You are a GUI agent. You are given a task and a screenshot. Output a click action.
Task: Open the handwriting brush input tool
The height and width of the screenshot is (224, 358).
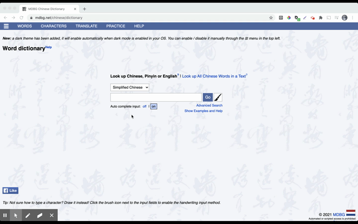(x=218, y=97)
